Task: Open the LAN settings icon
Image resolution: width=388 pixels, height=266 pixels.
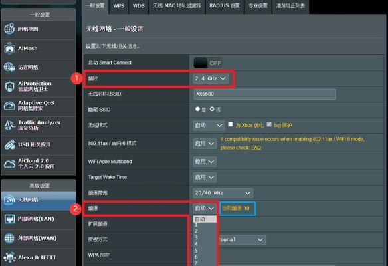Action: 9,219
